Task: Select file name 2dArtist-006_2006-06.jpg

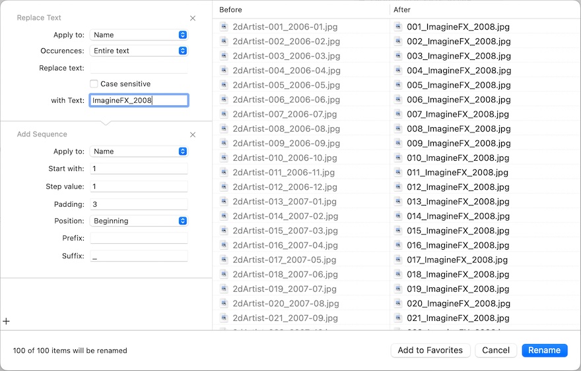Action: tap(286, 100)
